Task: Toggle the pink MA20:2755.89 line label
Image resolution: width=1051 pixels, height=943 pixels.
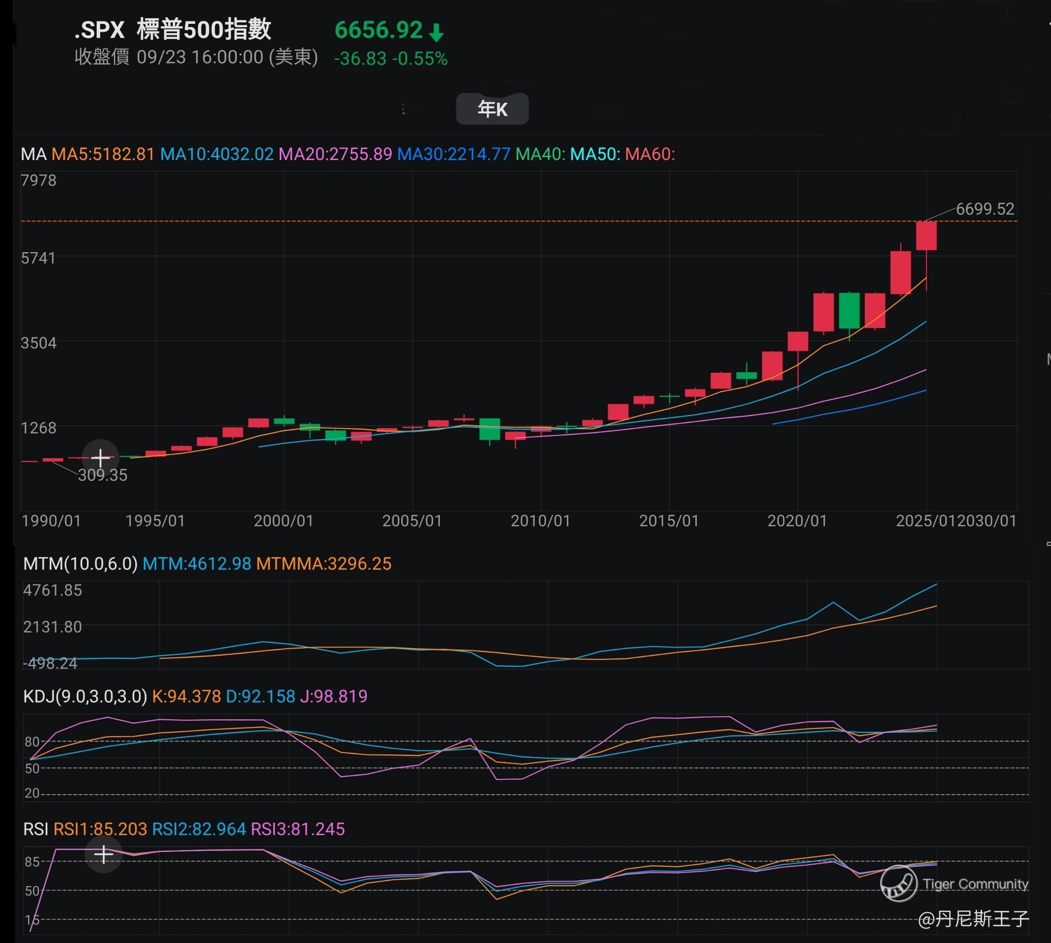Action: 335,154
